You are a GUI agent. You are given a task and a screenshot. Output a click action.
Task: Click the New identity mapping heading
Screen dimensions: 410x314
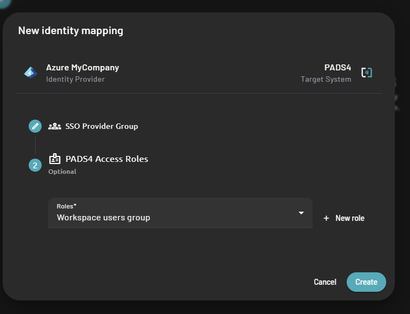[x=71, y=31]
